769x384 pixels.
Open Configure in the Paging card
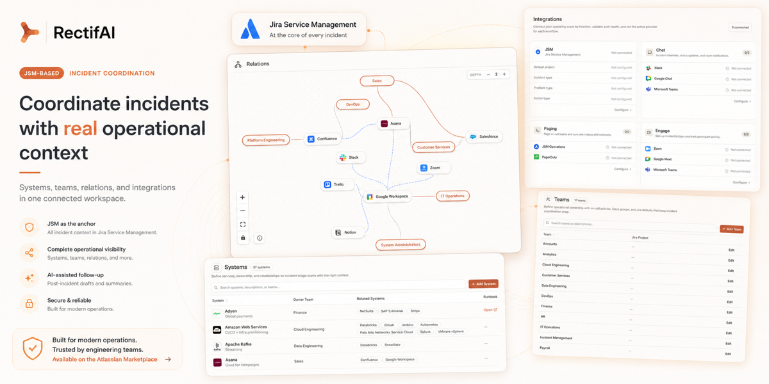[623, 169]
